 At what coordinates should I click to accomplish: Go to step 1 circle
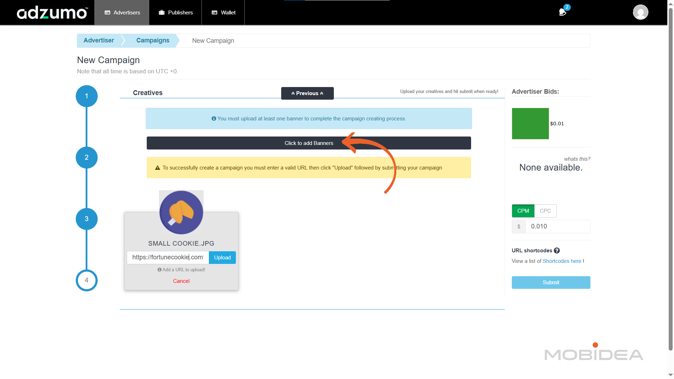[86, 96]
